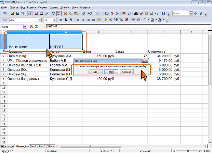The height and width of the screenshot is (153, 212).
Task: Cut the selection with the scissors icon
Action: [x=66, y=13]
